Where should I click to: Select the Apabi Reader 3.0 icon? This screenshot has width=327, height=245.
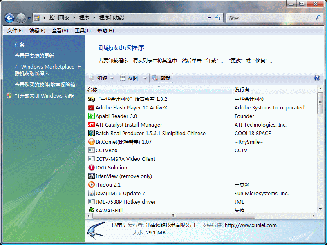[91, 116]
